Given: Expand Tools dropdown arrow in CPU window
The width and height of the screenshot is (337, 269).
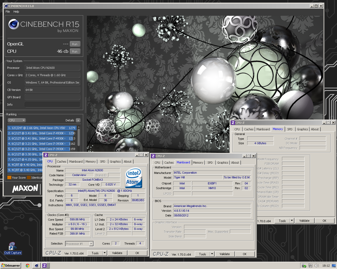Looking at the screenshot, I should [x=105, y=253].
